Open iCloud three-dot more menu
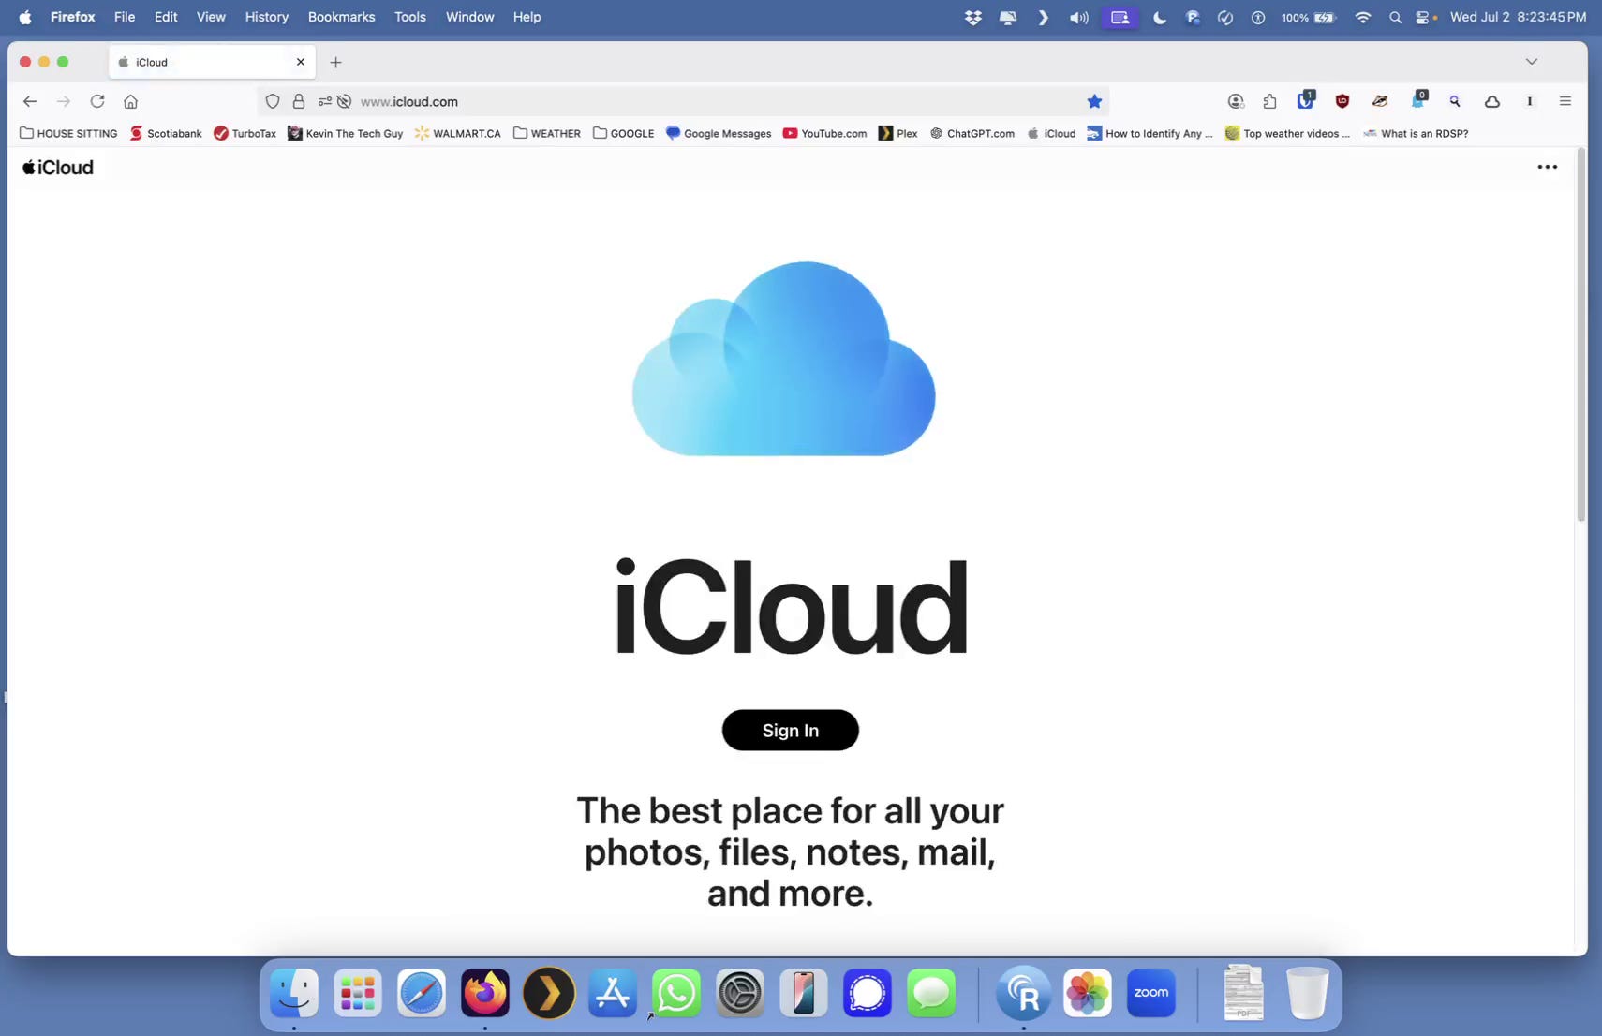1602x1036 pixels. pos(1548,167)
